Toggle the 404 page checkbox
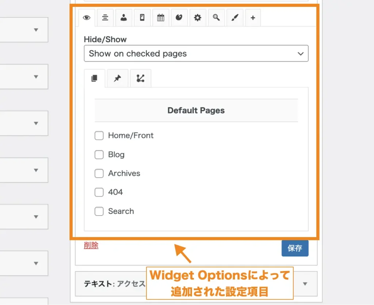Image resolution: width=374 pixels, height=305 pixels. (x=99, y=192)
